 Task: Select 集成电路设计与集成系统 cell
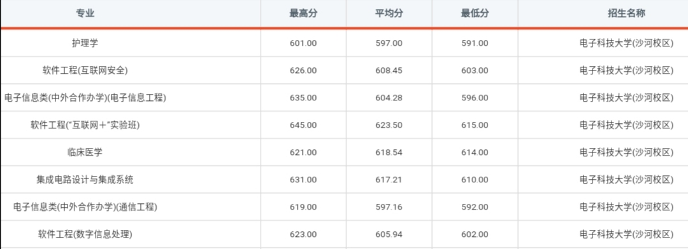[85, 179]
